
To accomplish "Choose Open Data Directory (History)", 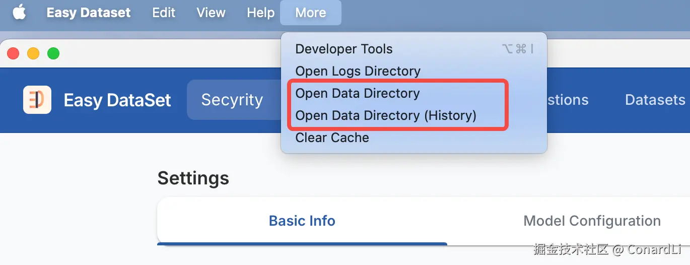I will click(x=386, y=115).
